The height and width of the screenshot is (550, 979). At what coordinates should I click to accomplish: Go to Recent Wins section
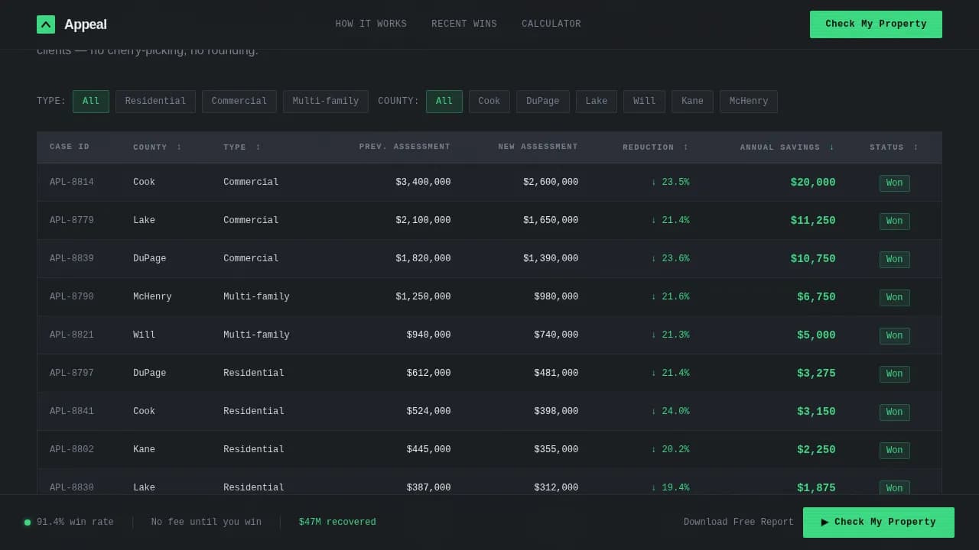point(463,24)
